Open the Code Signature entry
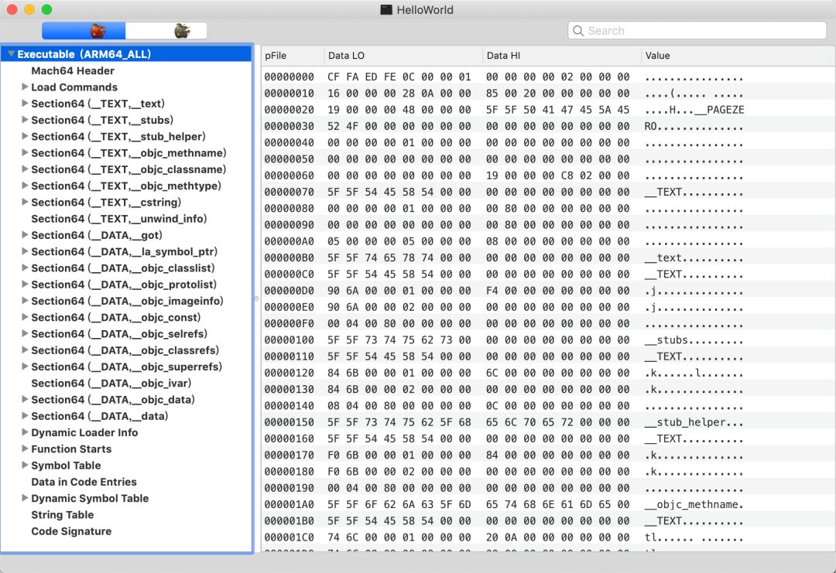Screen dimensions: 836x573 click(x=71, y=531)
